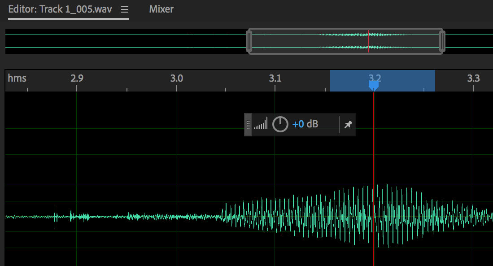Screen dimensions: 493x266
Task: Click the waveform transient spike near 2.9
Action: tap(54, 217)
